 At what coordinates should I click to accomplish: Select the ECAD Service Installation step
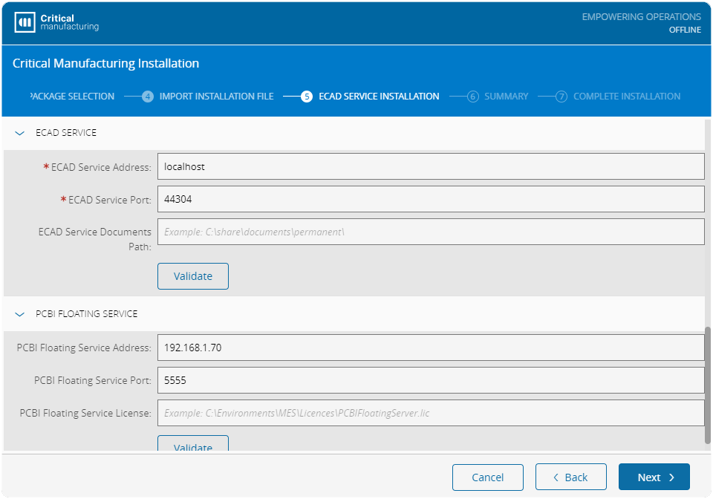pyautogui.click(x=378, y=97)
